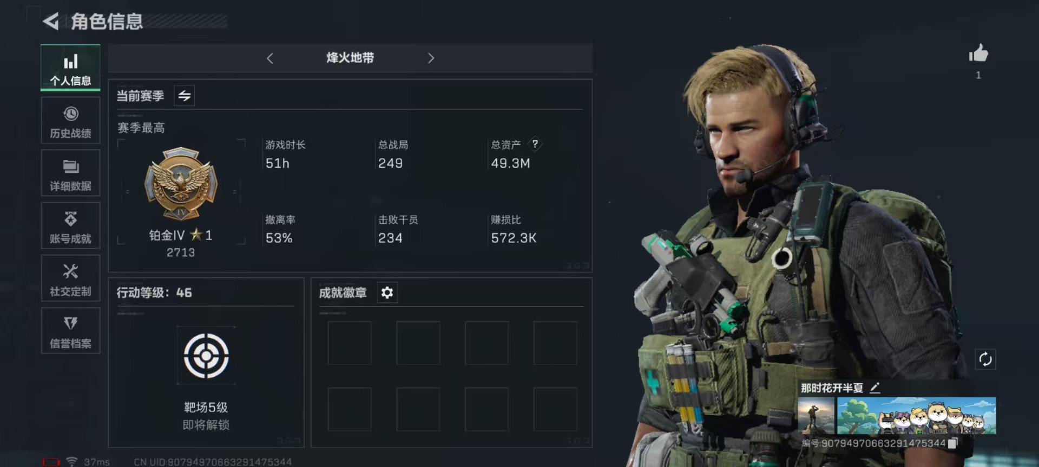The width and height of the screenshot is (1039, 467).
Task: Switch to the previous mode with left chevron
Action: 270,58
